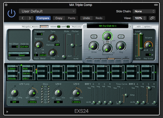Click the Transpose value field
Image resolution: width=163 pixels, height=118 pixels.
40,34
